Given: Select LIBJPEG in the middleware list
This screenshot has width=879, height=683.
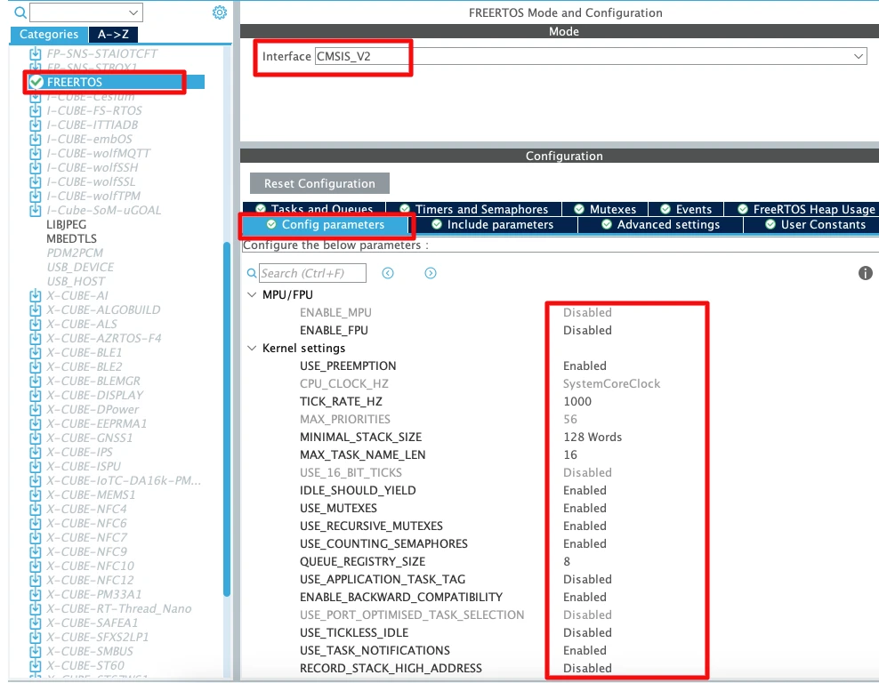Looking at the screenshot, I should (66, 224).
